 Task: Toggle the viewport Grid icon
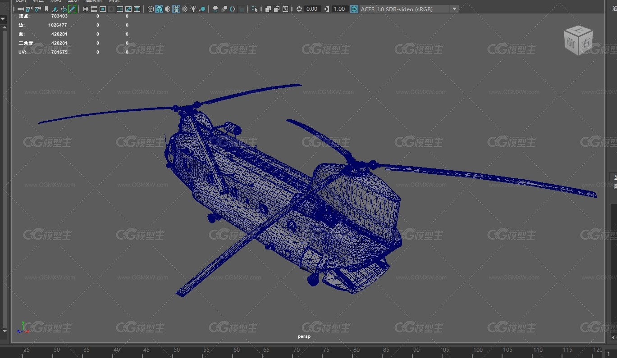(x=86, y=9)
